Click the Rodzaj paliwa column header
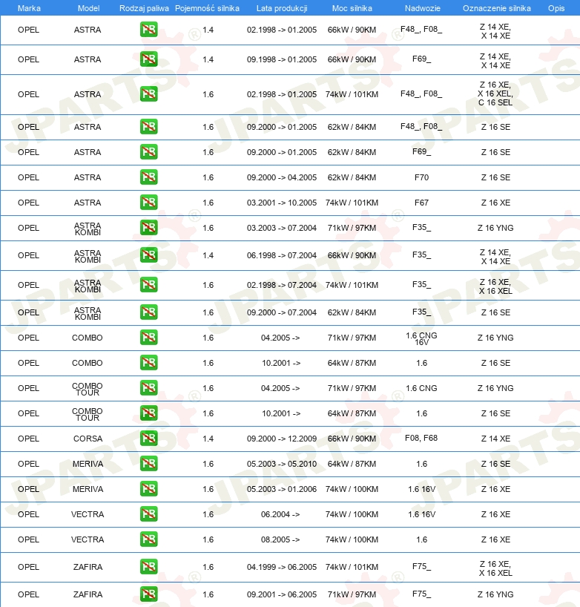This screenshot has width=580, height=607. click(144, 8)
